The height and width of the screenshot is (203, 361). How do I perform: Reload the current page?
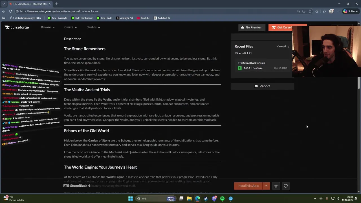click(10, 11)
